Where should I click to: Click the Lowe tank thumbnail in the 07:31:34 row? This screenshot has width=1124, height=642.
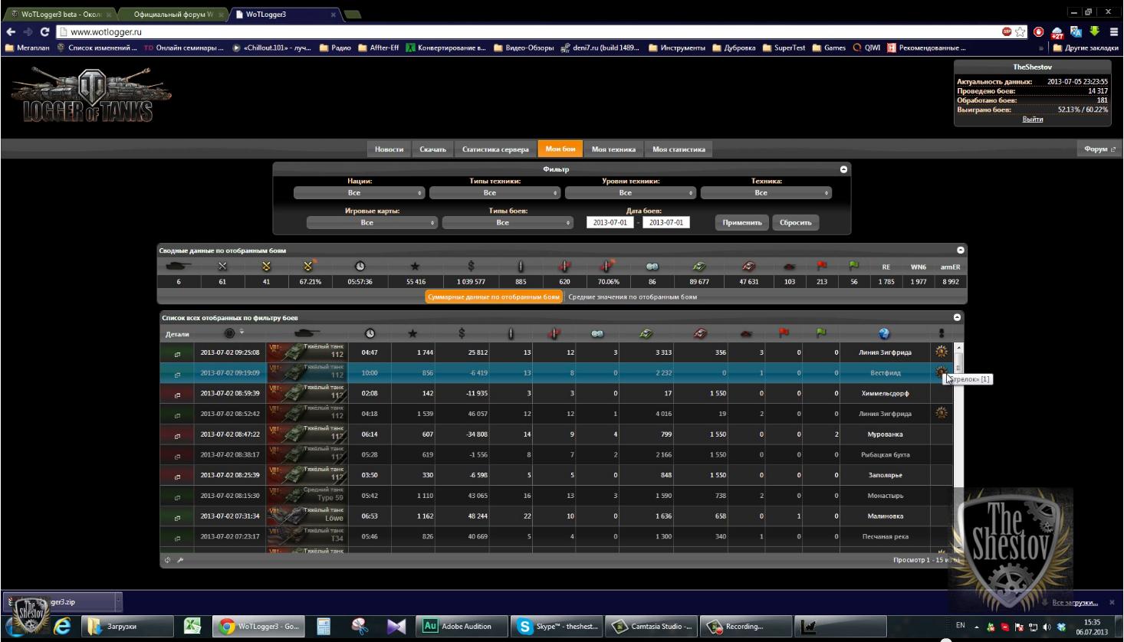click(x=307, y=516)
